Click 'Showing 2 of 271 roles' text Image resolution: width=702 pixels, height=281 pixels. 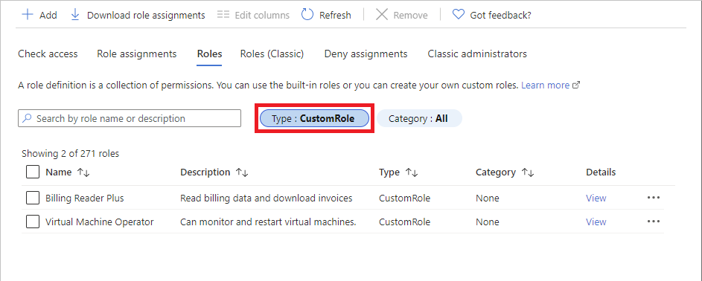[70, 154]
